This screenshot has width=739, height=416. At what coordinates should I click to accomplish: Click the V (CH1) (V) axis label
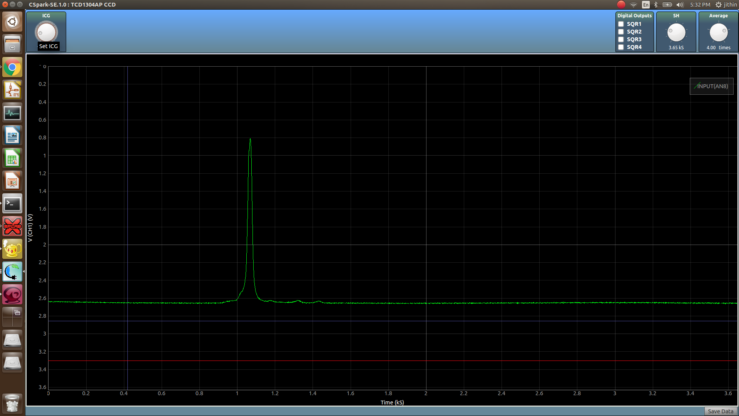pyautogui.click(x=30, y=228)
